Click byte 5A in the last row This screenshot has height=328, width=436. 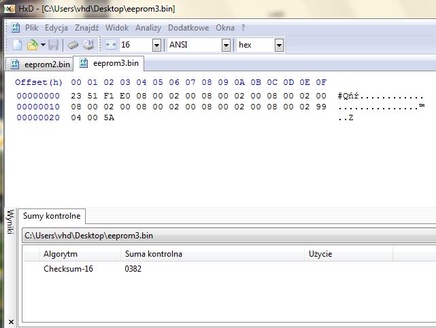click(x=109, y=117)
